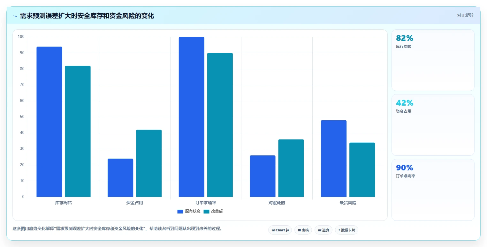Select the 表格 tag chip
487x247 pixels.
303,230
